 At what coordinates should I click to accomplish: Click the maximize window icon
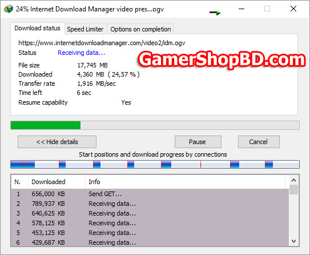click(x=267, y=9)
